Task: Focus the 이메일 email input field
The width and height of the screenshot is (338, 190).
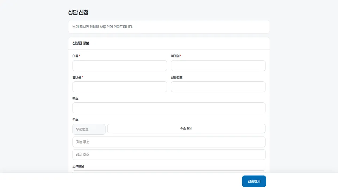Action: 218,66
